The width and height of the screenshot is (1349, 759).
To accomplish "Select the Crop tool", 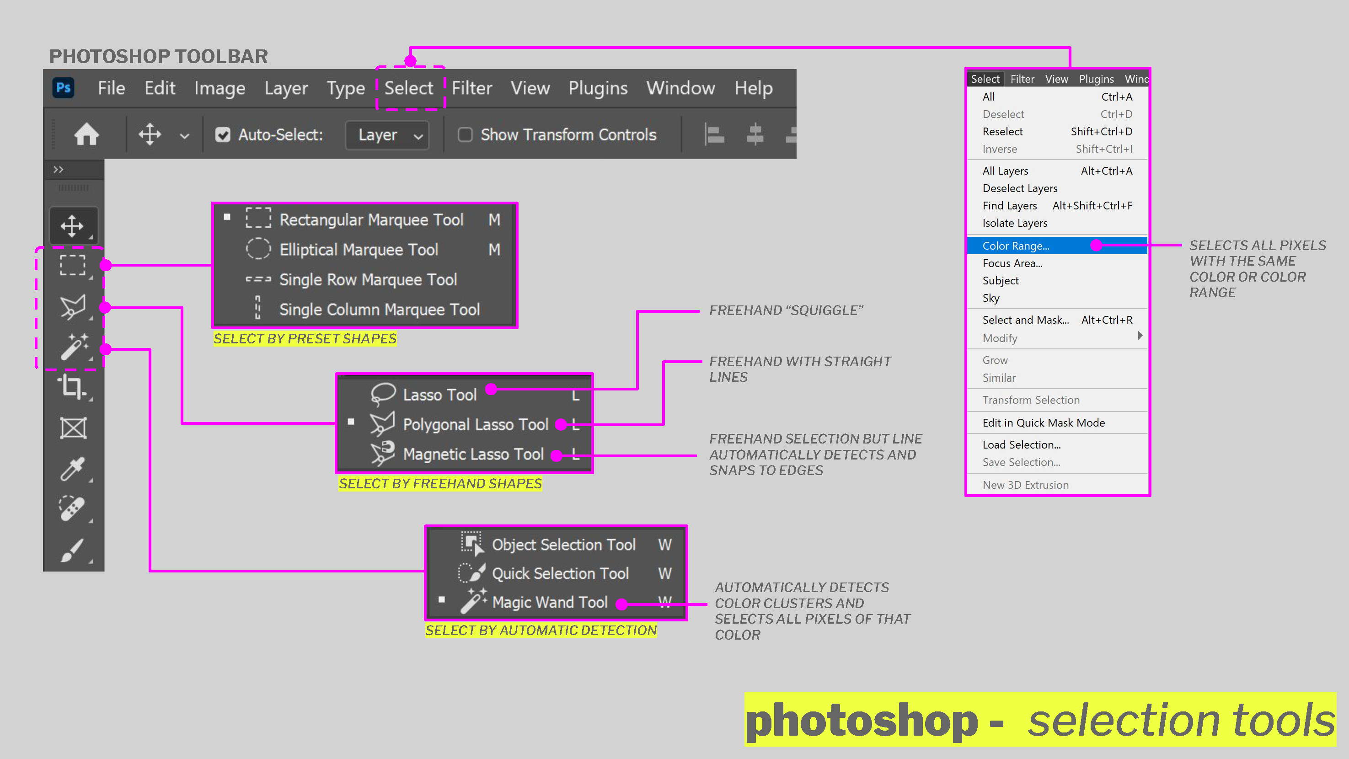I will (x=72, y=387).
